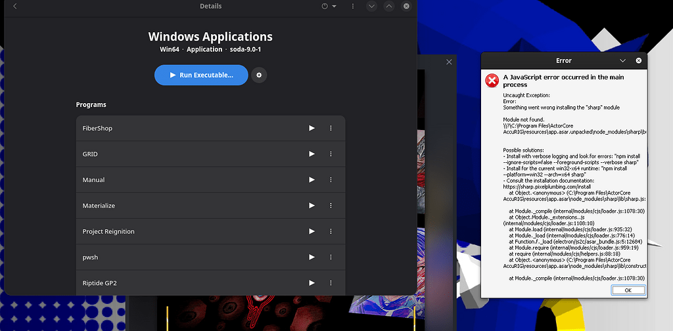Close the background image viewer window
This screenshot has width=673, height=331.
click(449, 62)
